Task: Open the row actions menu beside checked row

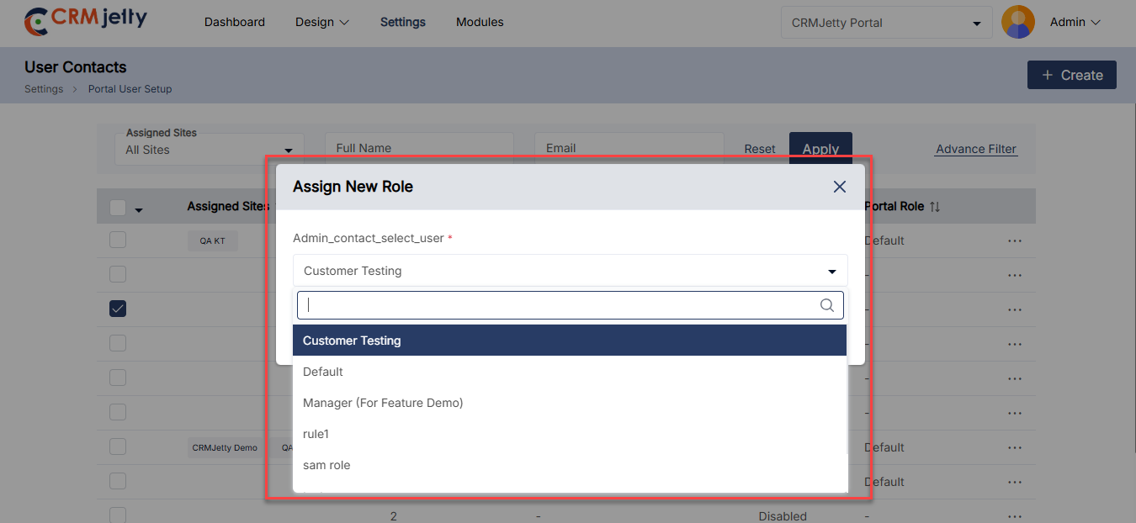Action: 1014,310
